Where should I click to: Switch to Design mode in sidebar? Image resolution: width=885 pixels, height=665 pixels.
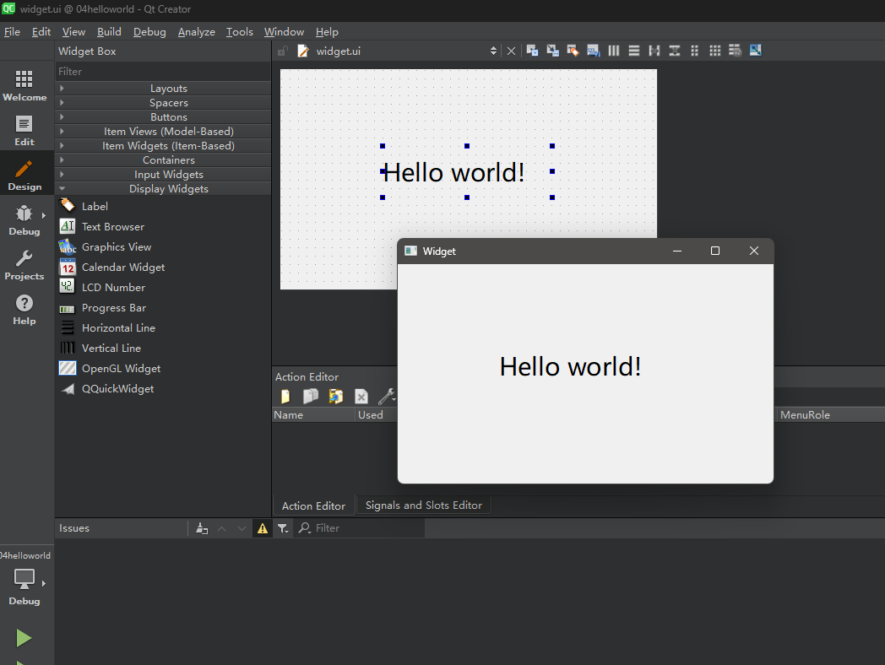click(x=24, y=176)
